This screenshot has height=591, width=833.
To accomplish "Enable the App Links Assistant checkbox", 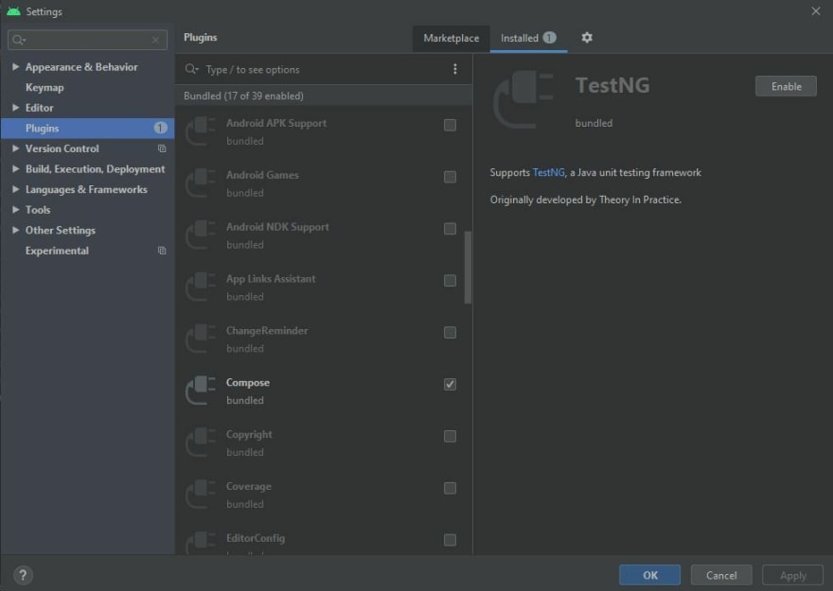I will pos(450,281).
